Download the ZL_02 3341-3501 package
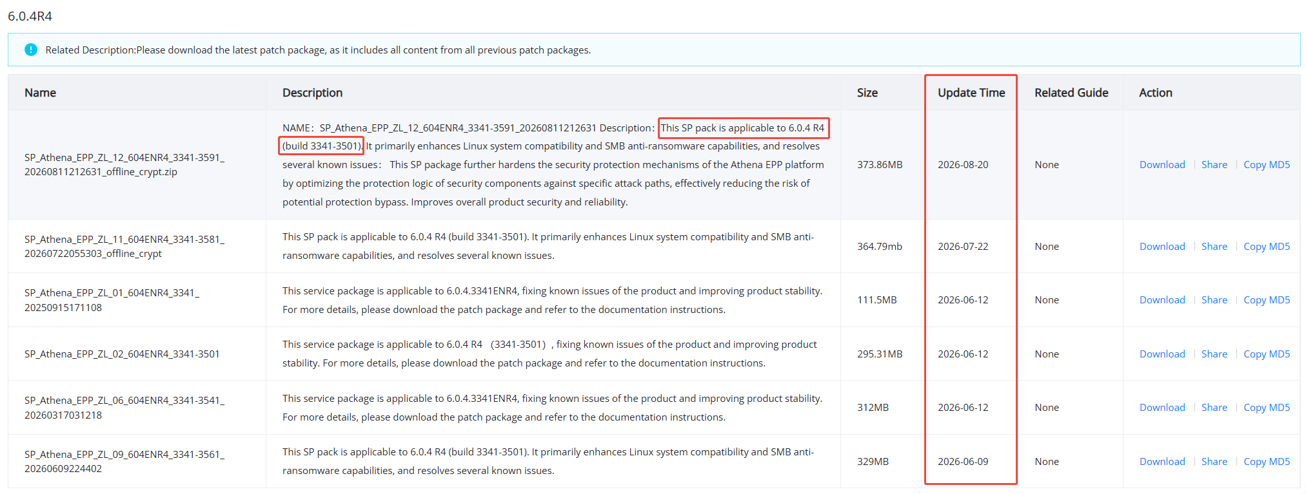1306x494 pixels. (x=1162, y=354)
